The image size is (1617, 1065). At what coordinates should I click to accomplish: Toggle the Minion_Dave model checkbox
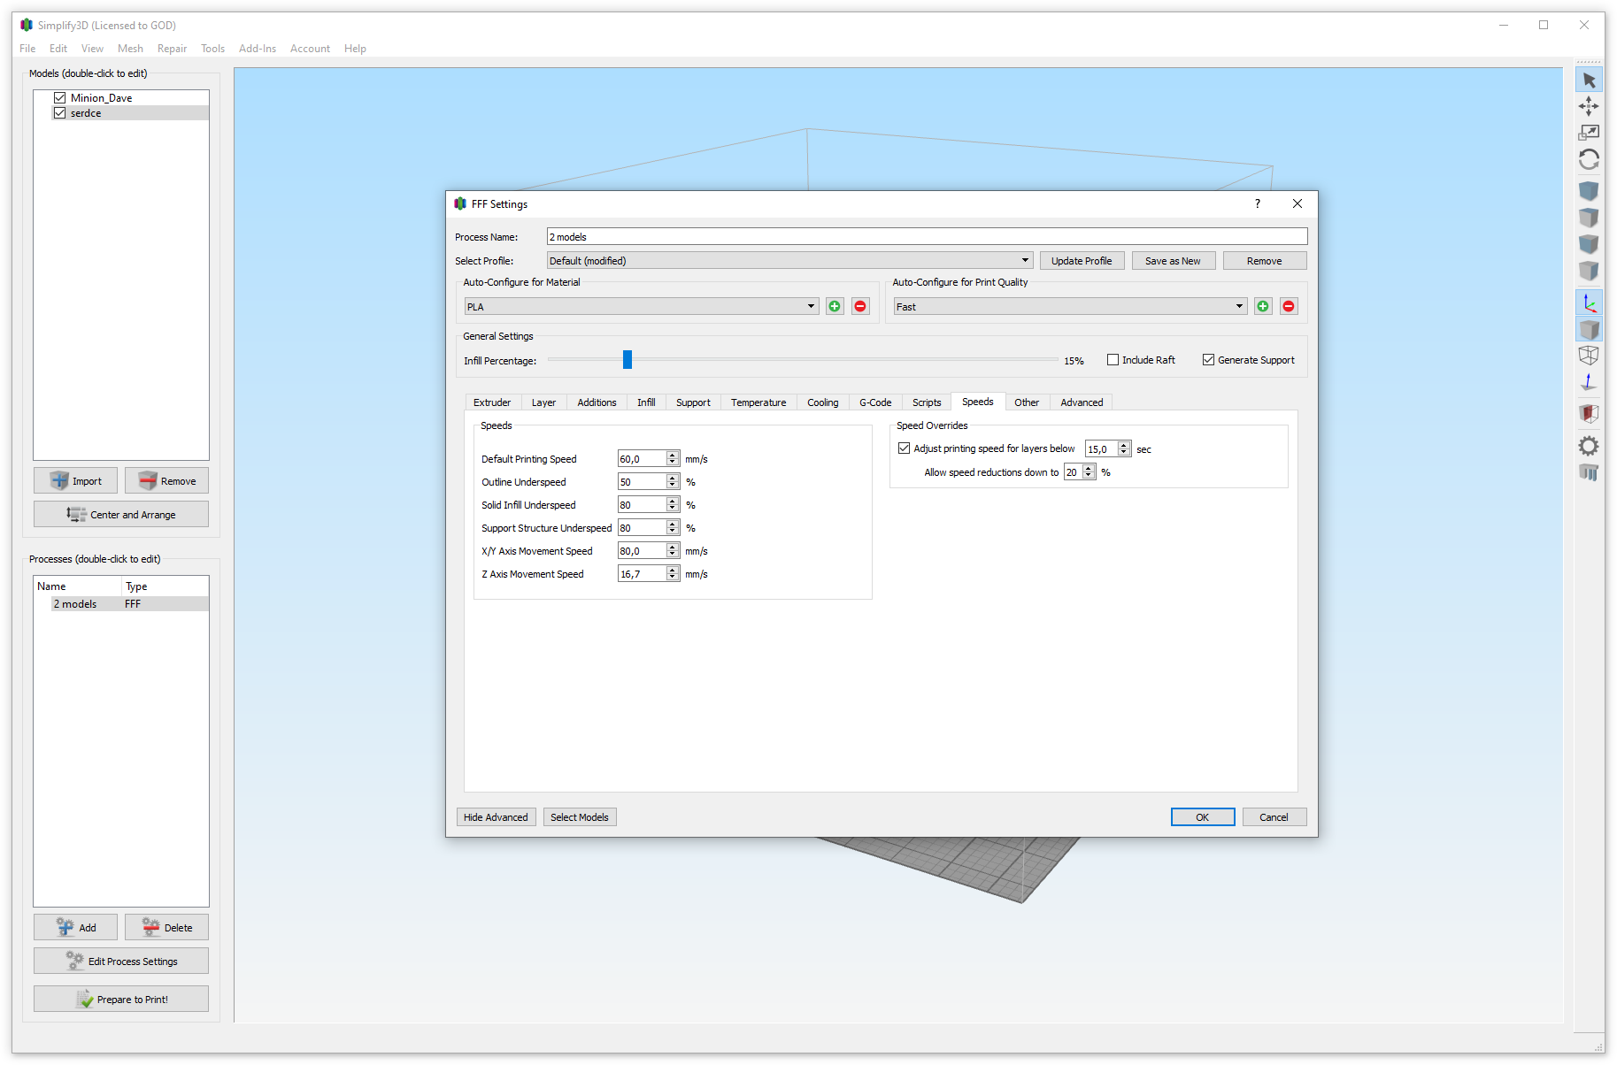click(60, 98)
